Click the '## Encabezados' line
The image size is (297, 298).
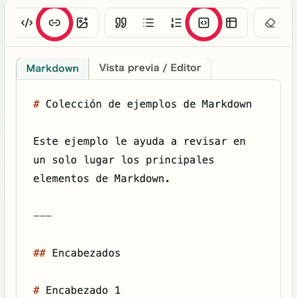coord(77,253)
